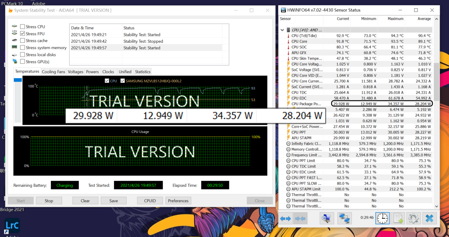Image resolution: width=449 pixels, height=237 pixels.
Task: Select the Infinity Fabric Clock sensor row
Action: coord(356,143)
